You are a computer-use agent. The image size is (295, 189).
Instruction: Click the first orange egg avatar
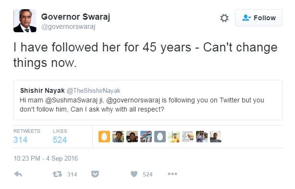(104, 137)
